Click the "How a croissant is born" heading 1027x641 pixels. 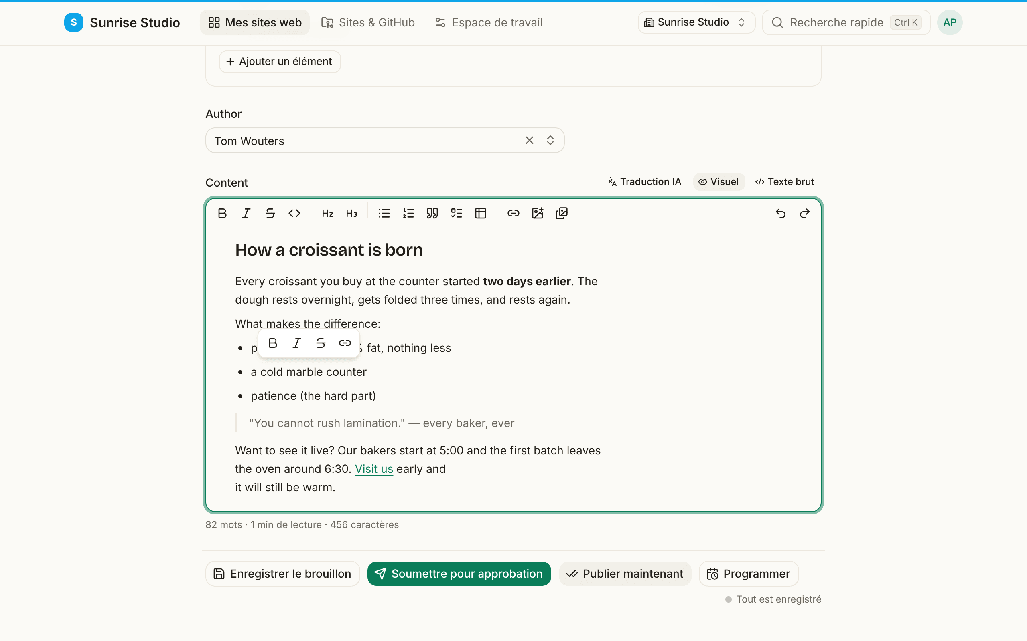[329, 250]
